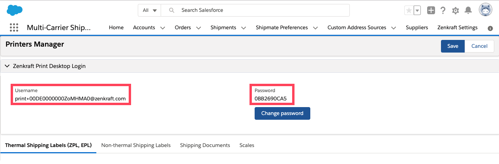
Task: Save the Printers Manager settings
Action: pos(453,46)
